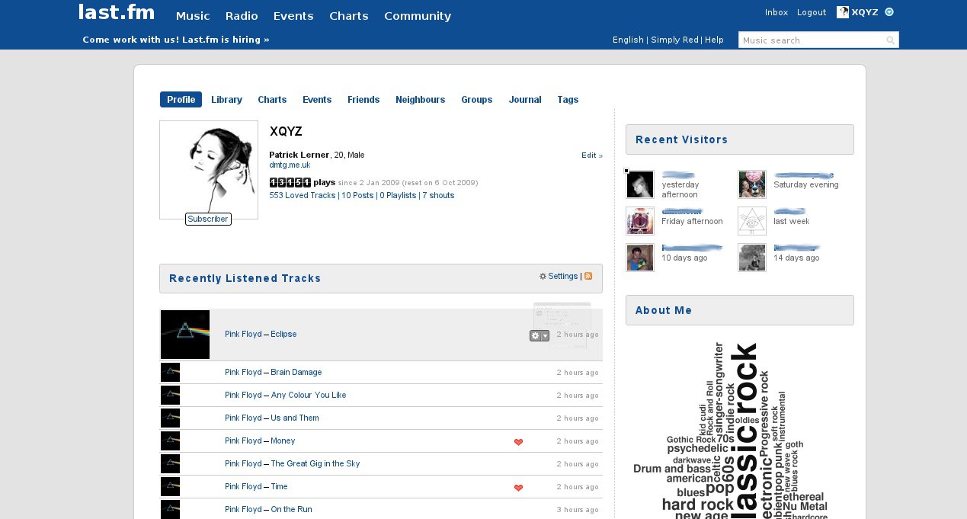This screenshot has height=519, width=967.
Task: Open the On the Run track link
Action: click(291, 510)
